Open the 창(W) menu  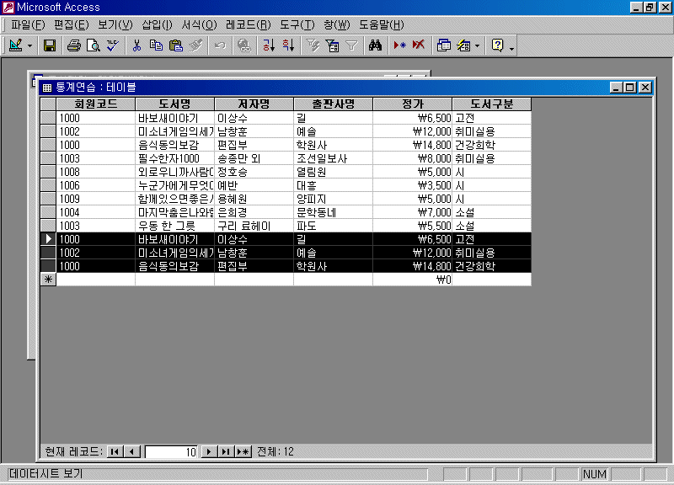pos(336,25)
